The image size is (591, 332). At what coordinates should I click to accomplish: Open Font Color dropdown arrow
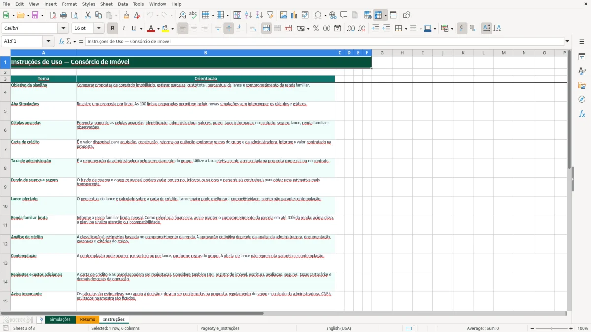[158, 29]
